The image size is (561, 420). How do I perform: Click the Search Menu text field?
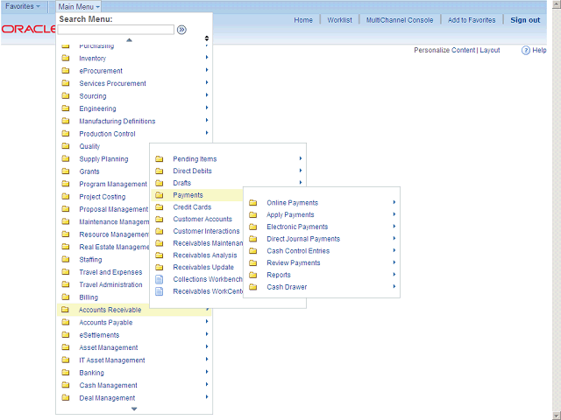click(116, 30)
